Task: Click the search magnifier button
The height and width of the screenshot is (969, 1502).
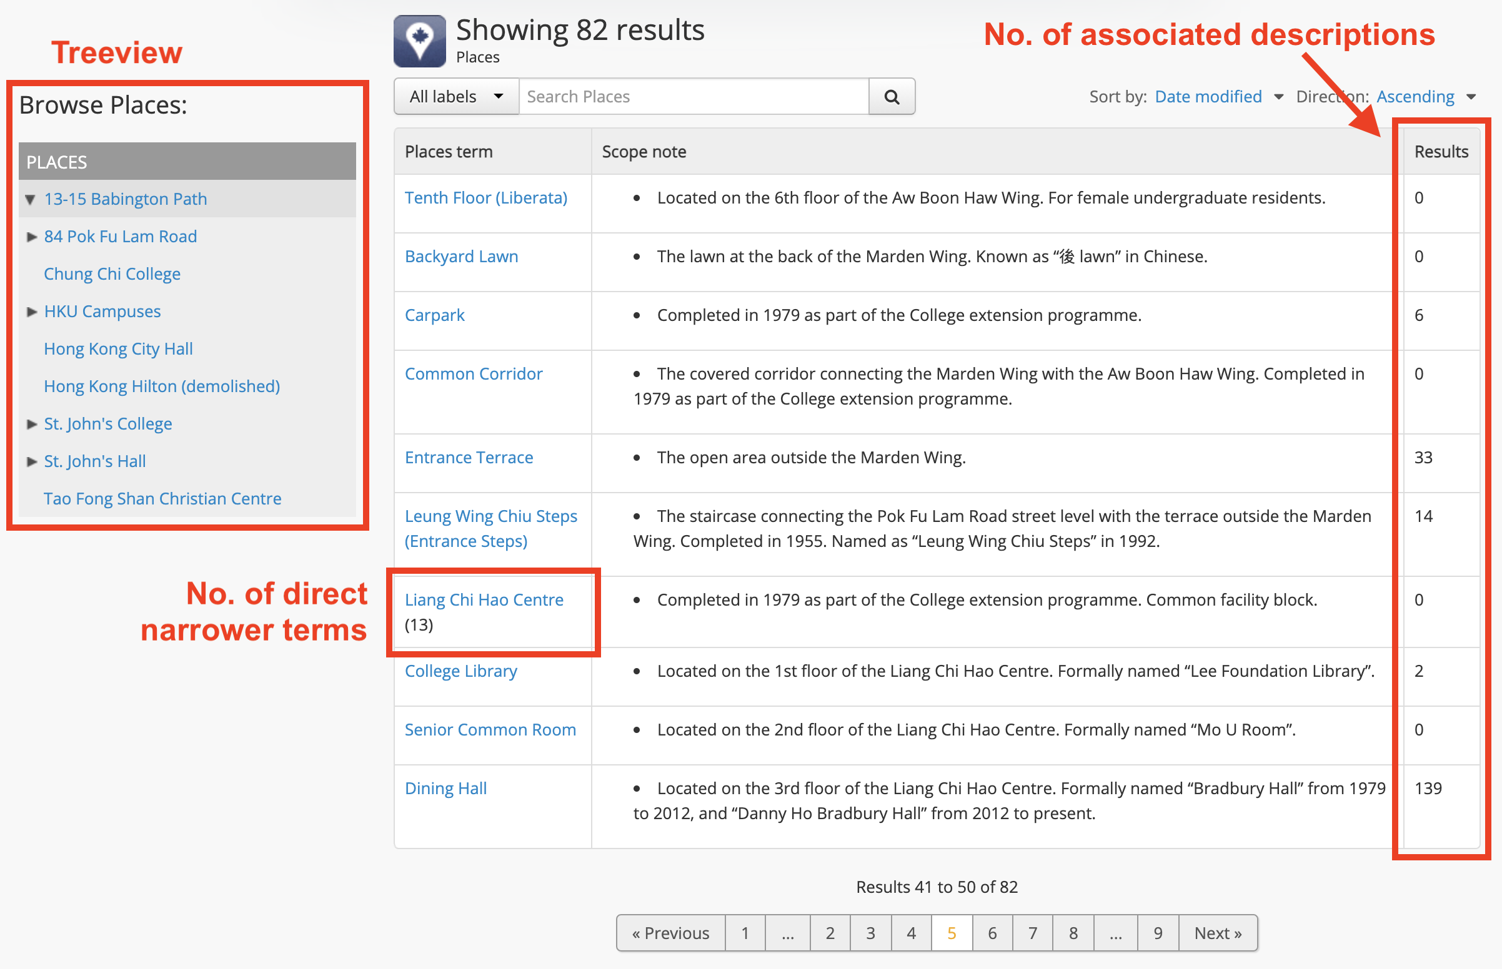Action: point(892,97)
